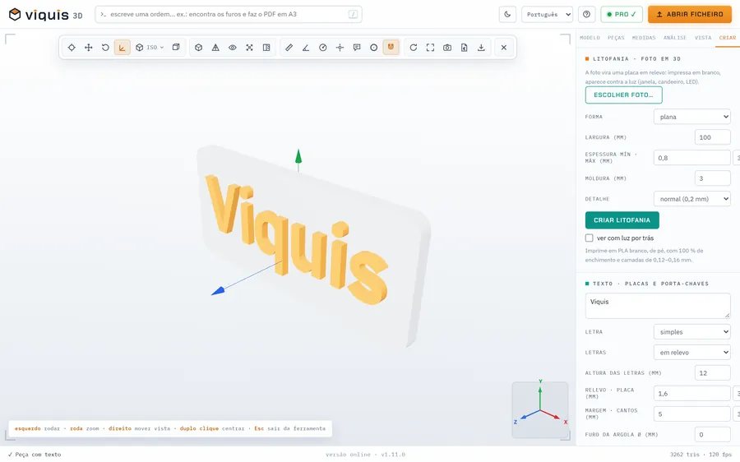Click the point crosshair tool icon
The width and height of the screenshot is (740, 462).
click(340, 47)
